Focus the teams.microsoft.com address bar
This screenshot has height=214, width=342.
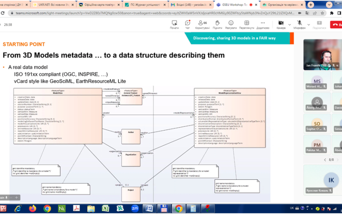pos(155,13)
